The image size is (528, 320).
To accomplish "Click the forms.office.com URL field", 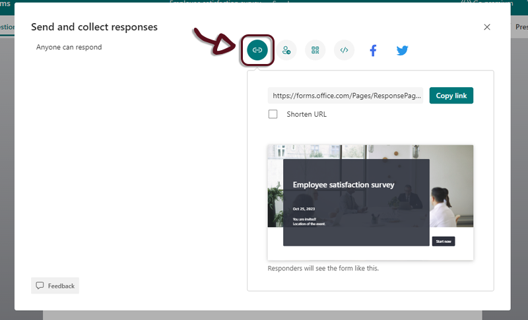I will point(345,96).
